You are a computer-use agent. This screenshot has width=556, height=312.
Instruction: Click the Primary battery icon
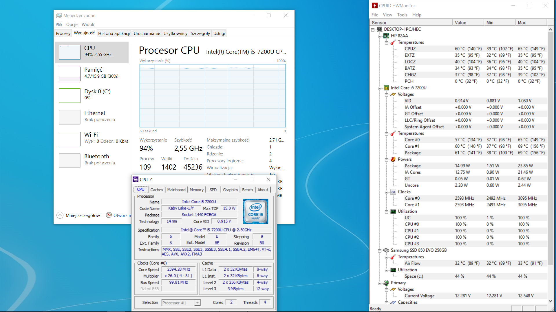click(386, 283)
